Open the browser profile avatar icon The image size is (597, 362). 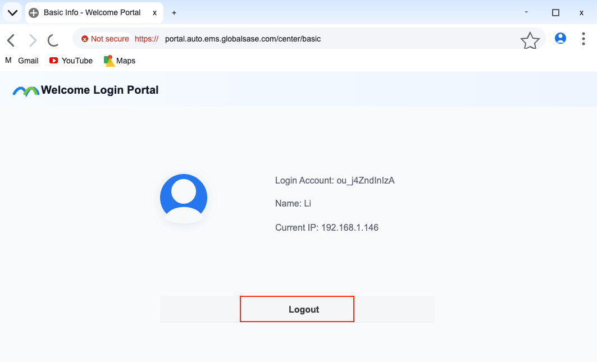point(560,39)
